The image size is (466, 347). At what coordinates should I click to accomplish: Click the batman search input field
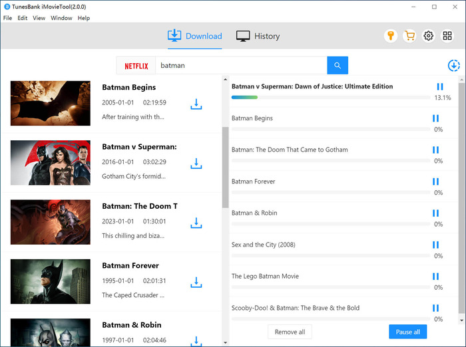coord(240,65)
